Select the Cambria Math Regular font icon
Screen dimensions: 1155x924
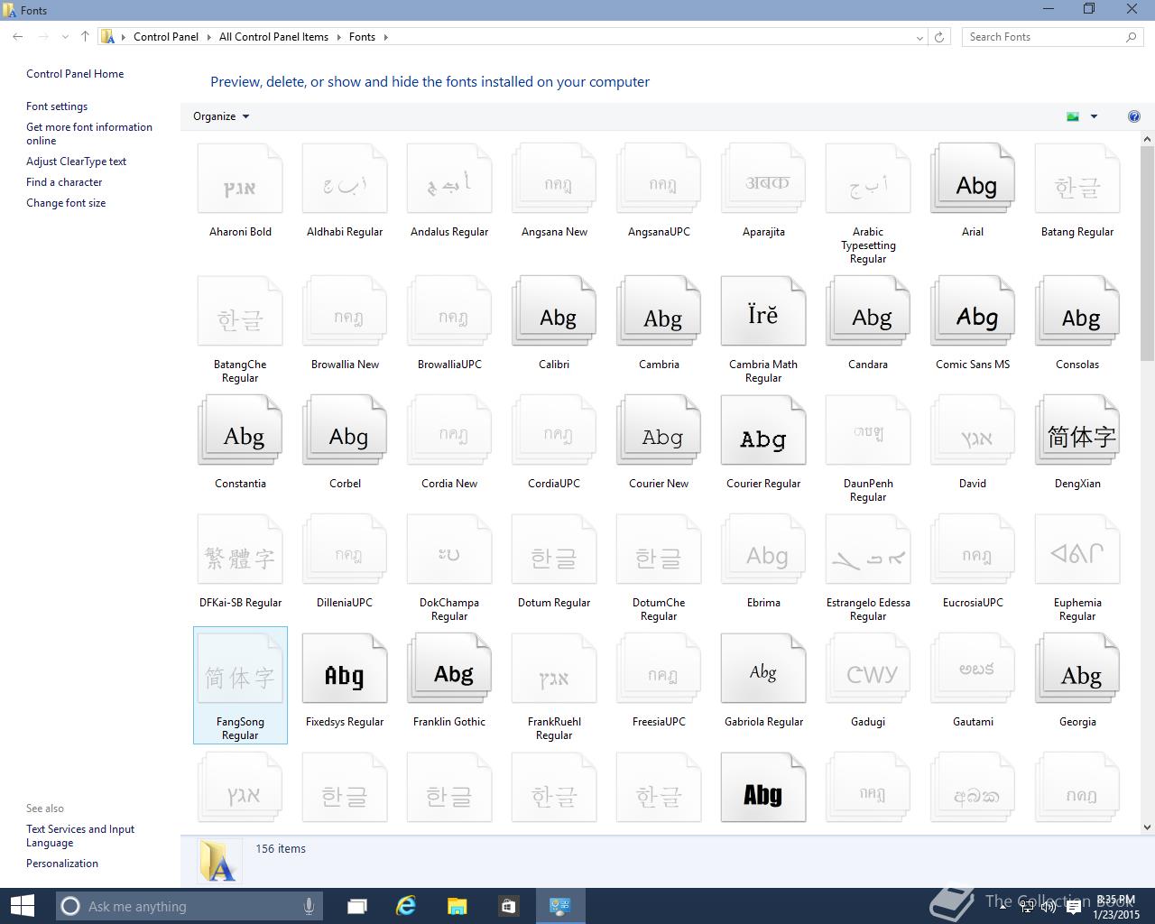pyautogui.click(x=763, y=311)
